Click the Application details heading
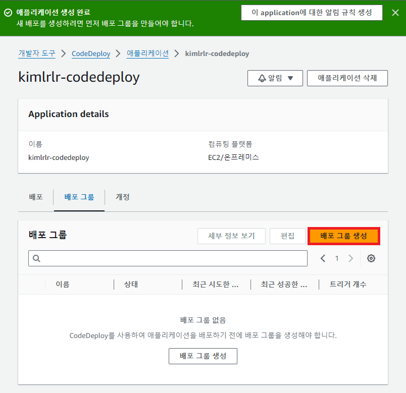 [x=69, y=114]
